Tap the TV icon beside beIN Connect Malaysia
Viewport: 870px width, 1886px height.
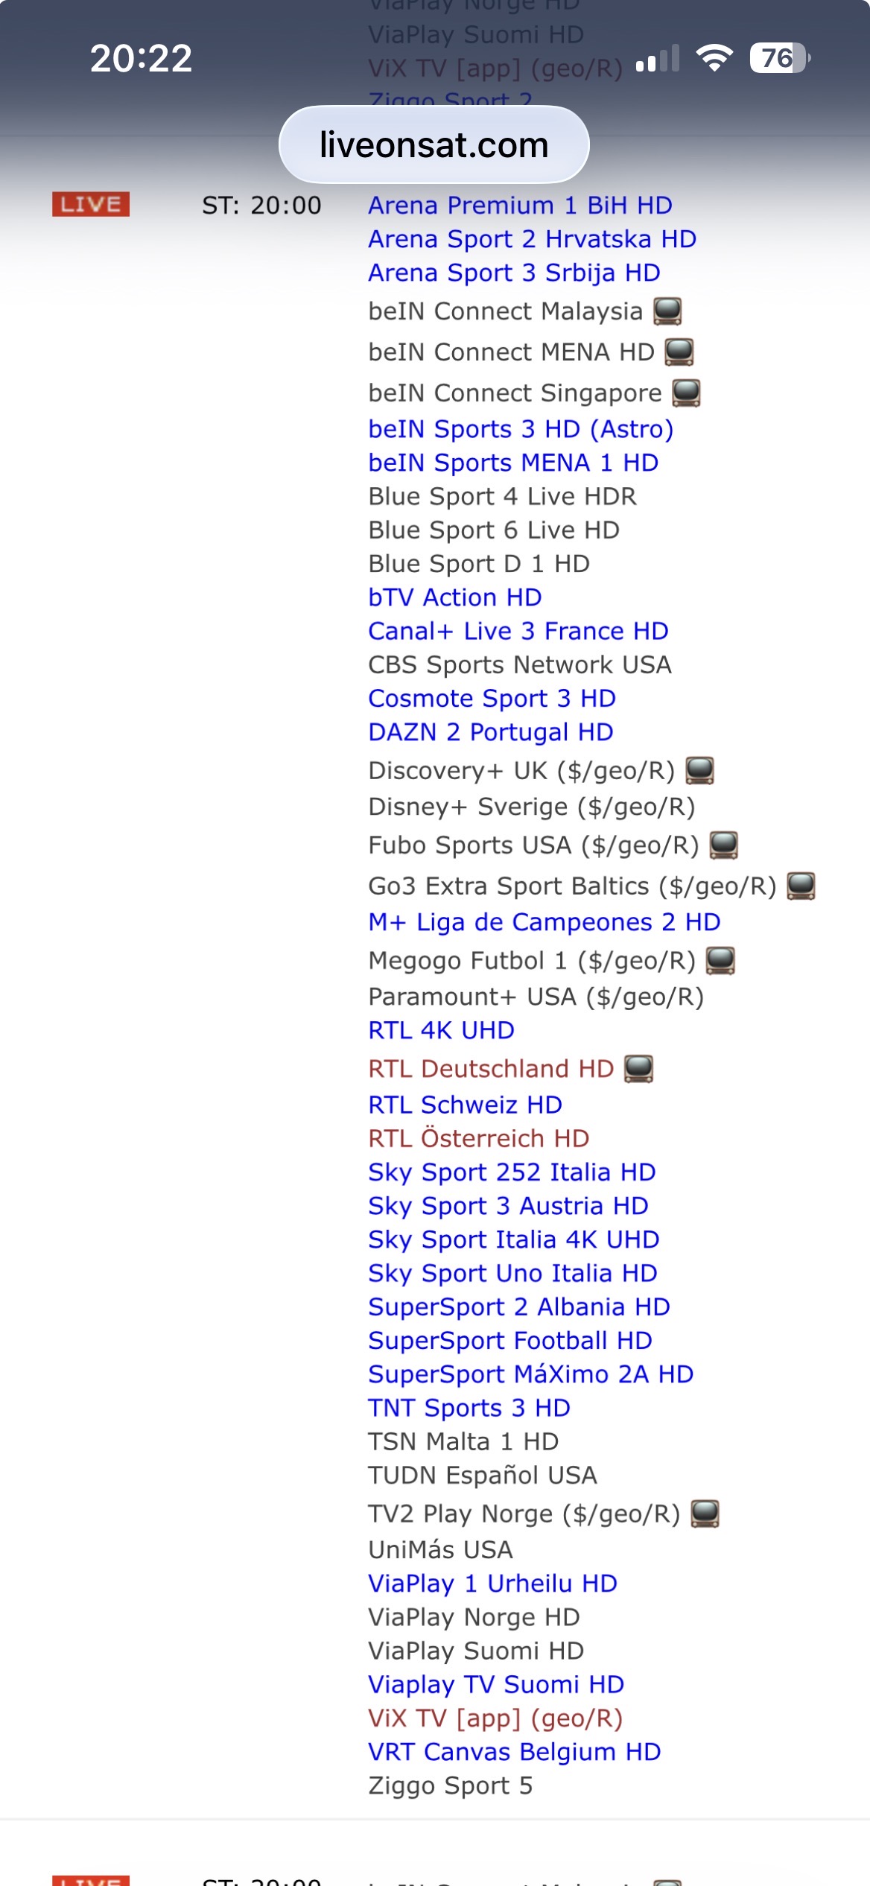[x=667, y=311]
